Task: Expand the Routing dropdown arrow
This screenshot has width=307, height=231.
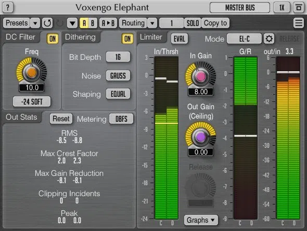Action: (x=152, y=23)
